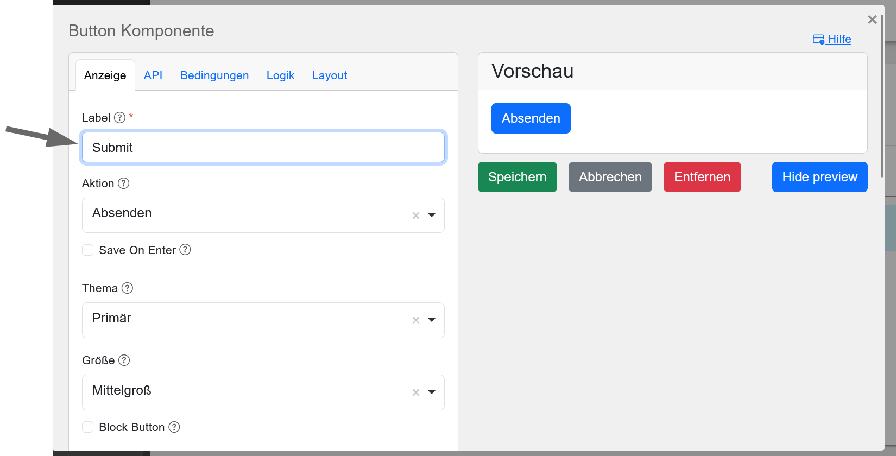Enable the Save On Enter checkbox
The image size is (896, 456).
click(87, 250)
